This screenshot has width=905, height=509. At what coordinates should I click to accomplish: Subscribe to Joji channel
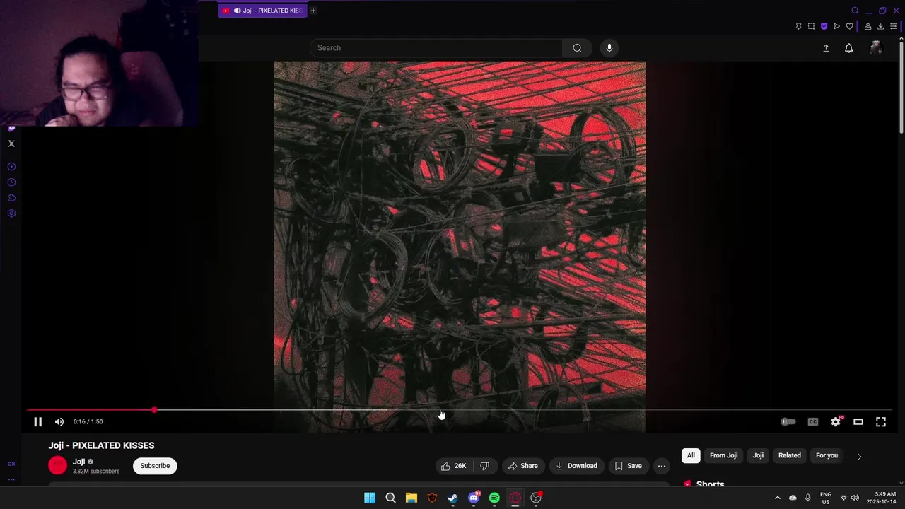155,466
